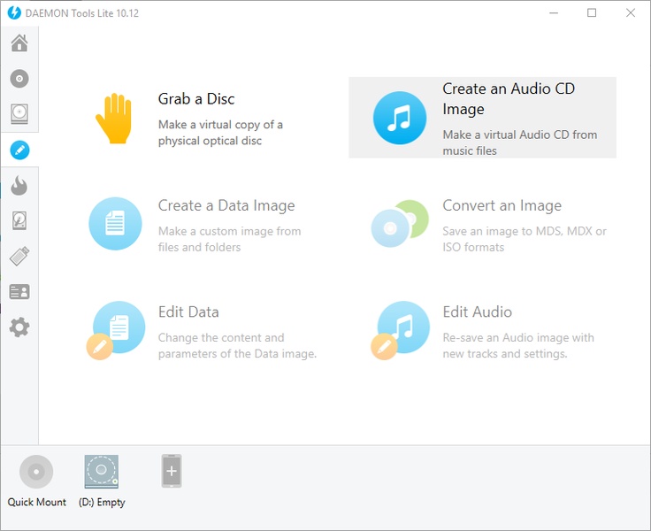Viewport: 651px width, 531px height.
Task: Open the contact card sidebar icon
Action: (x=19, y=292)
